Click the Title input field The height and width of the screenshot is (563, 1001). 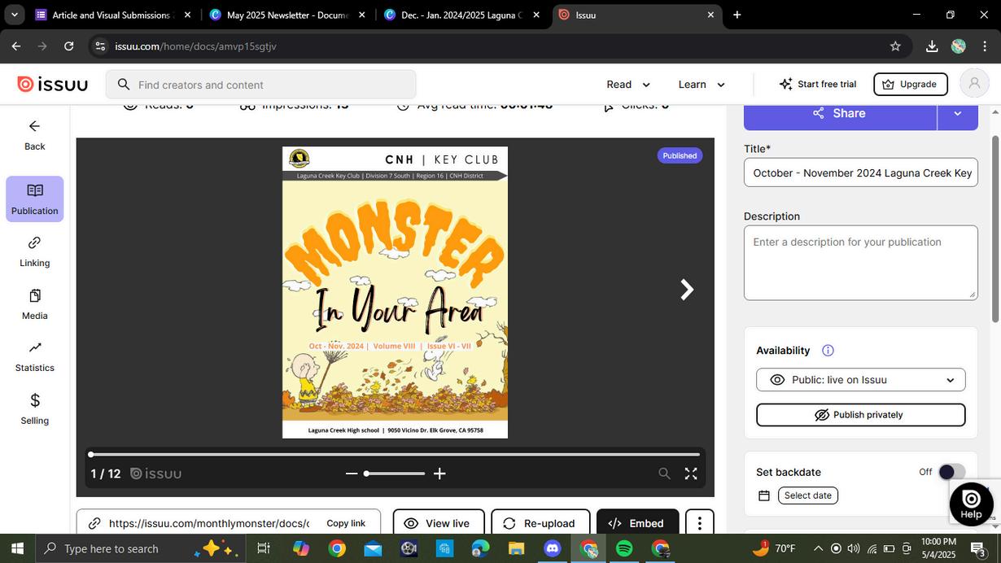click(x=860, y=172)
